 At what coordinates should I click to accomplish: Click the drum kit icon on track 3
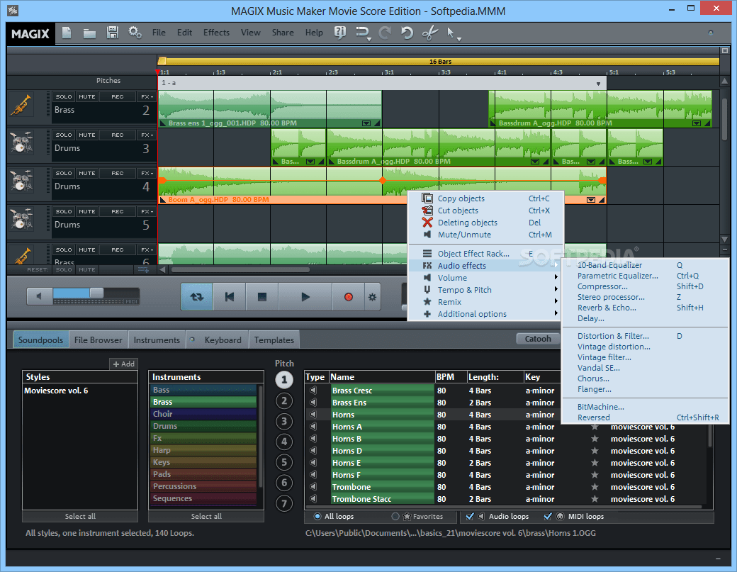point(23,142)
